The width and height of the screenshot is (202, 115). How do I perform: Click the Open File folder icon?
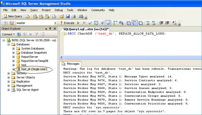click(x=62, y=16)
